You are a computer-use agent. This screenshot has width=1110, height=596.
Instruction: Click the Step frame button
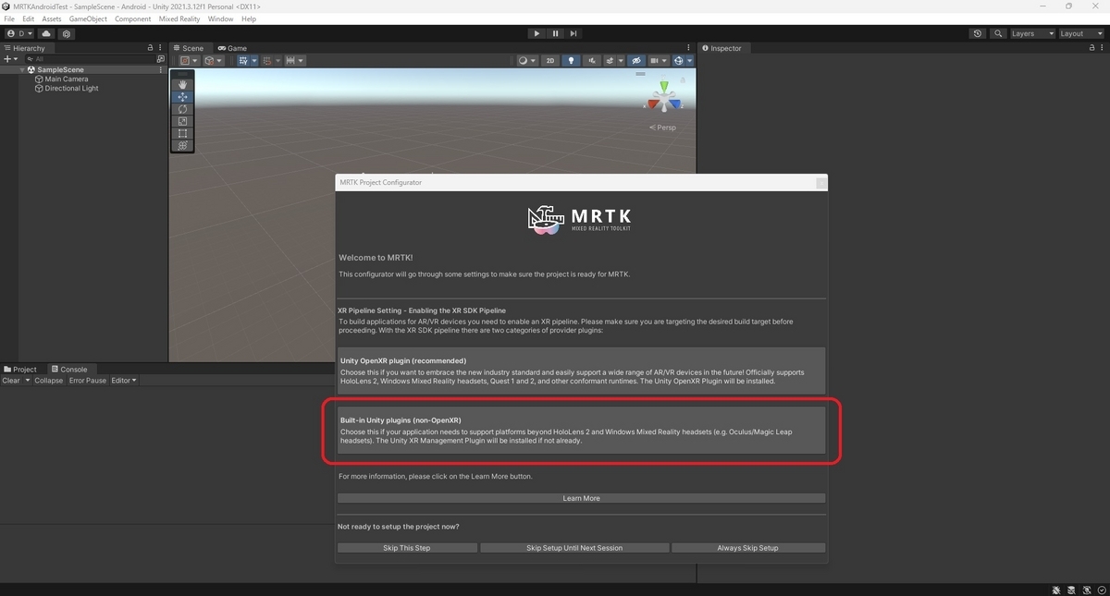[573, 33]
